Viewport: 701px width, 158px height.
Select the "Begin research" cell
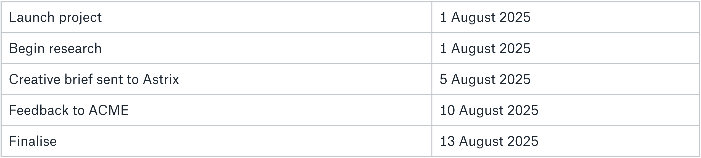(216, 48)
